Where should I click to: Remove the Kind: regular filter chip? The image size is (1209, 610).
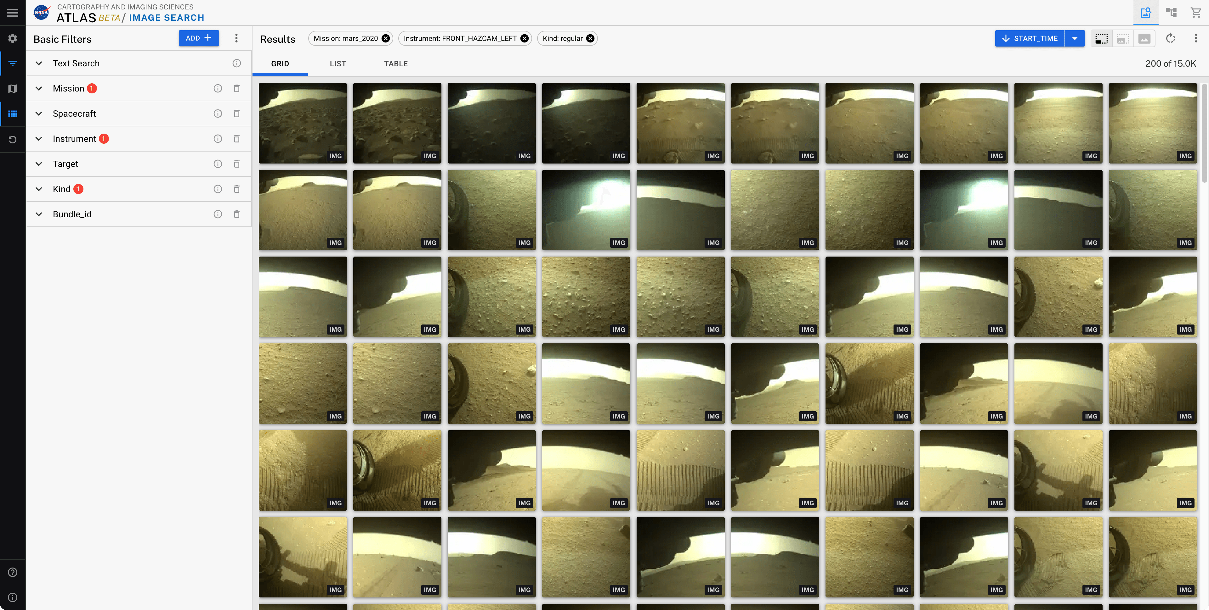(x=590, y=38)
